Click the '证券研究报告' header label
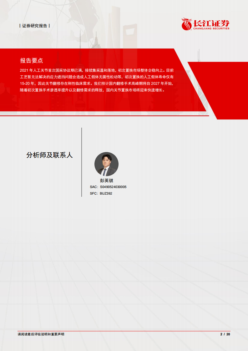The height and width of the screenshot is (351, 248). pos(34,26)
